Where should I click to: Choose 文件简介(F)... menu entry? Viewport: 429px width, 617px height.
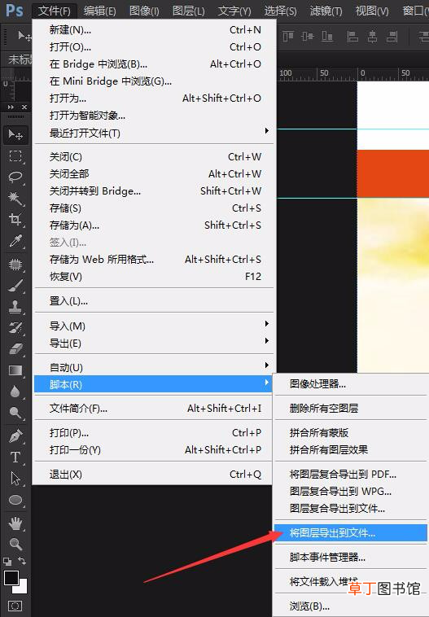point(155,409)
